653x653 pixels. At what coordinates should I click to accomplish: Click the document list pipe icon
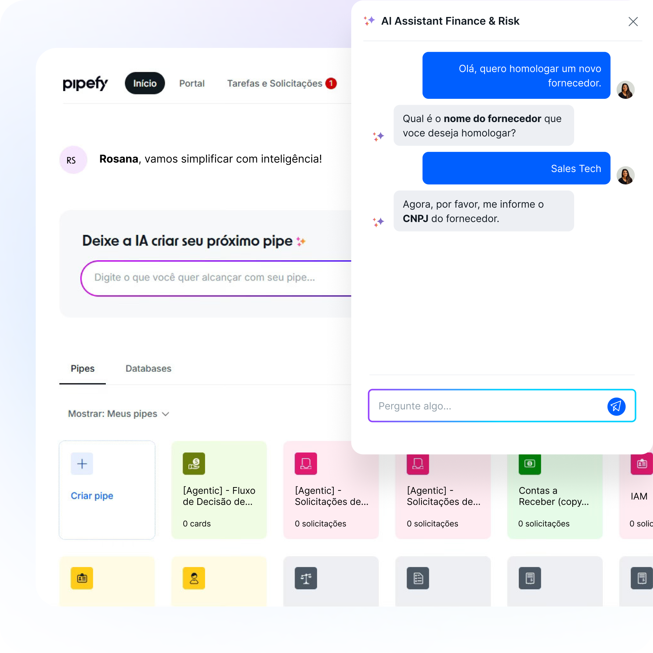pos(418,578)
